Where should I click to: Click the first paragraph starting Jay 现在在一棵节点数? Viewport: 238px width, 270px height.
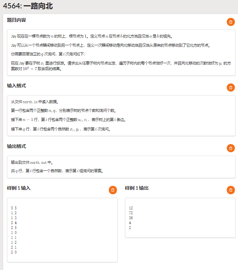pos(92,36)
